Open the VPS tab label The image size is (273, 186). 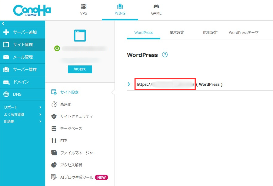pos(84,13)
